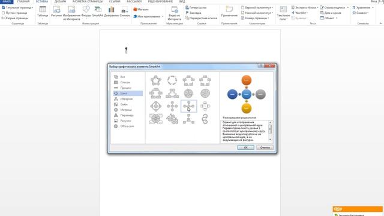The image size is (384, 216).
Task: Click the SmartArt ribbon button
Action: point(98,11)
